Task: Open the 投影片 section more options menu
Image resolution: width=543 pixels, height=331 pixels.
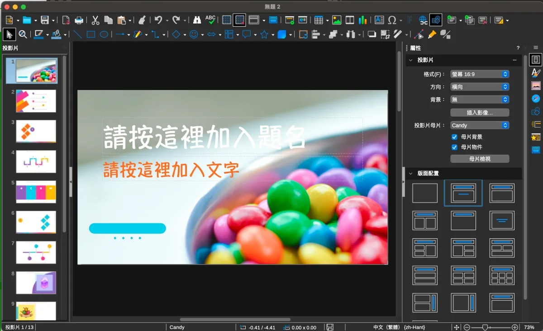Action: point(514,60)
